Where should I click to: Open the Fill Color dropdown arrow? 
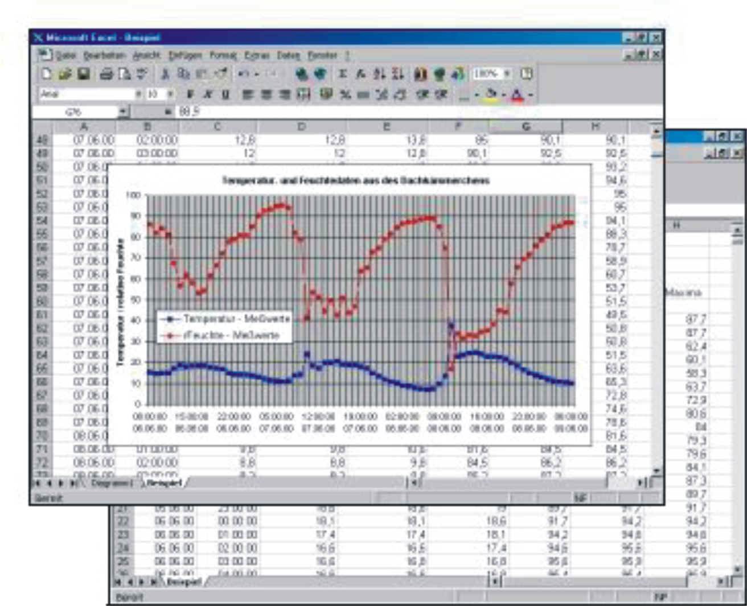pyautogui.click(x=504, y=94)
